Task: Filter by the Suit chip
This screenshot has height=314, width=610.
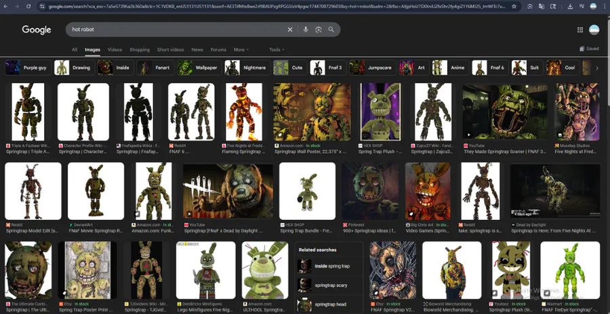Action: point(527,68)
